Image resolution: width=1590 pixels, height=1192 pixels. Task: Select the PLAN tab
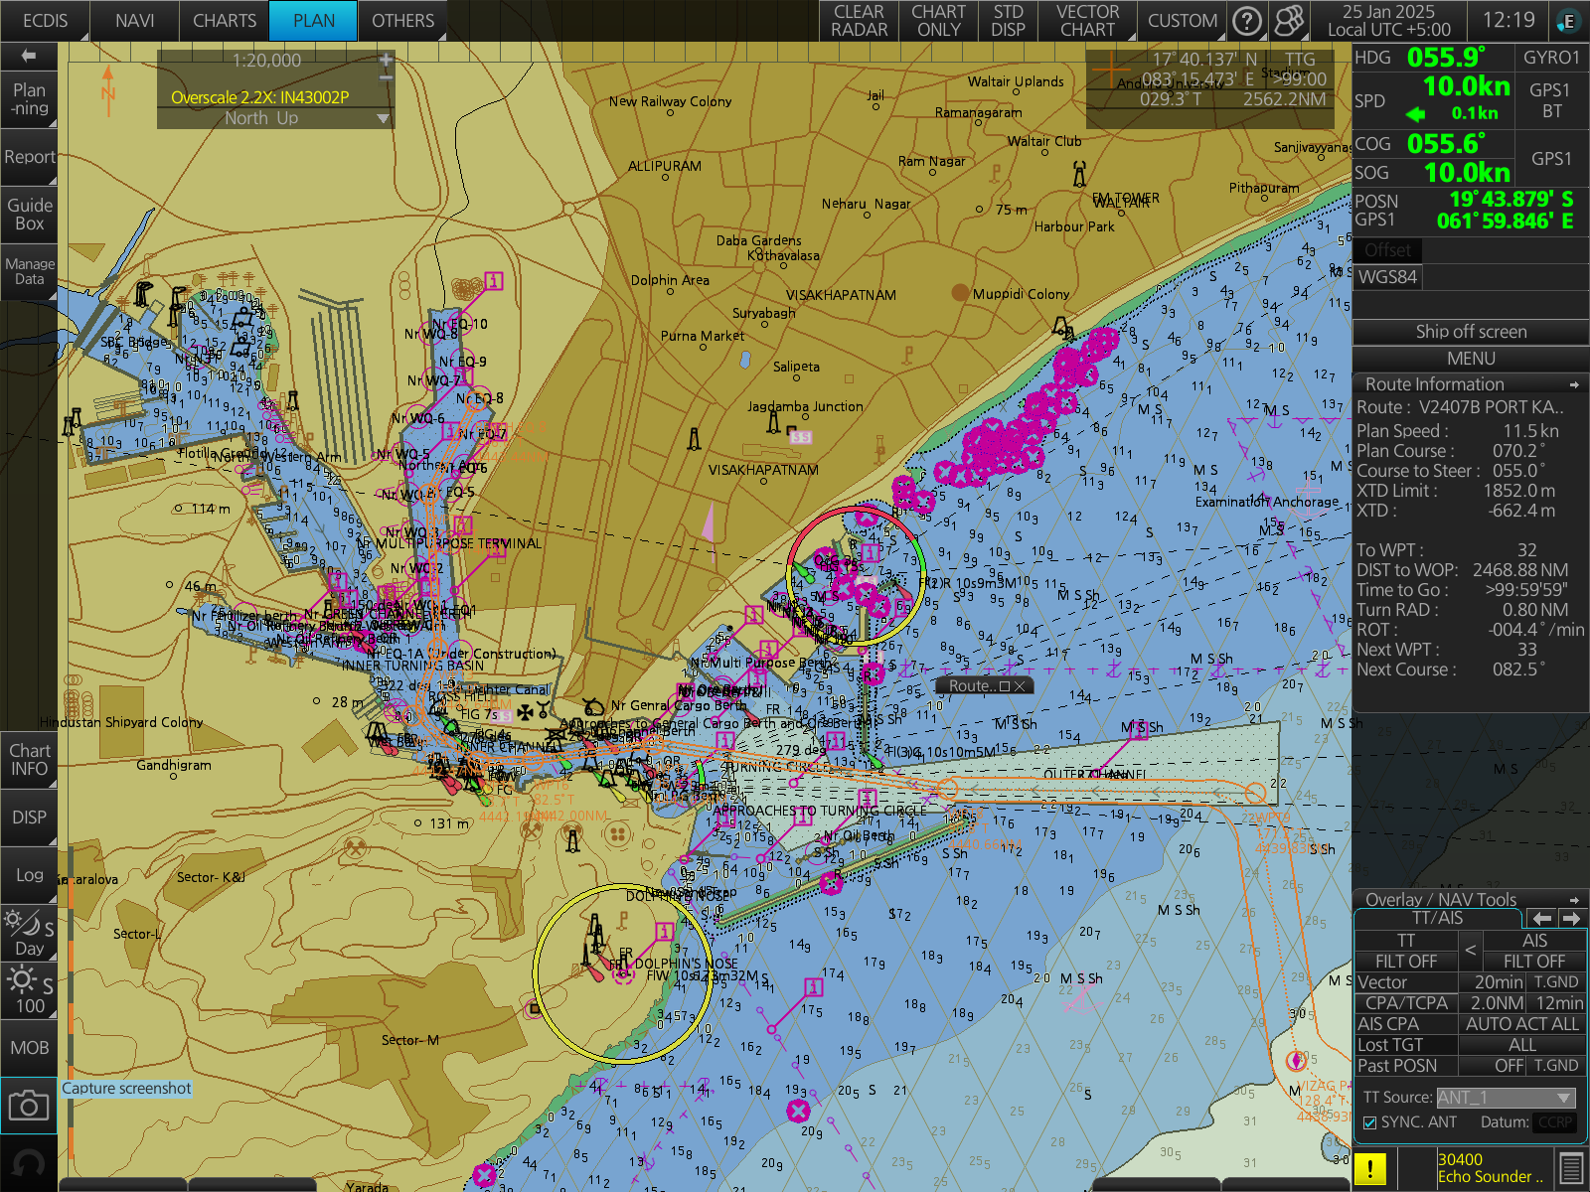pos(313,21)
